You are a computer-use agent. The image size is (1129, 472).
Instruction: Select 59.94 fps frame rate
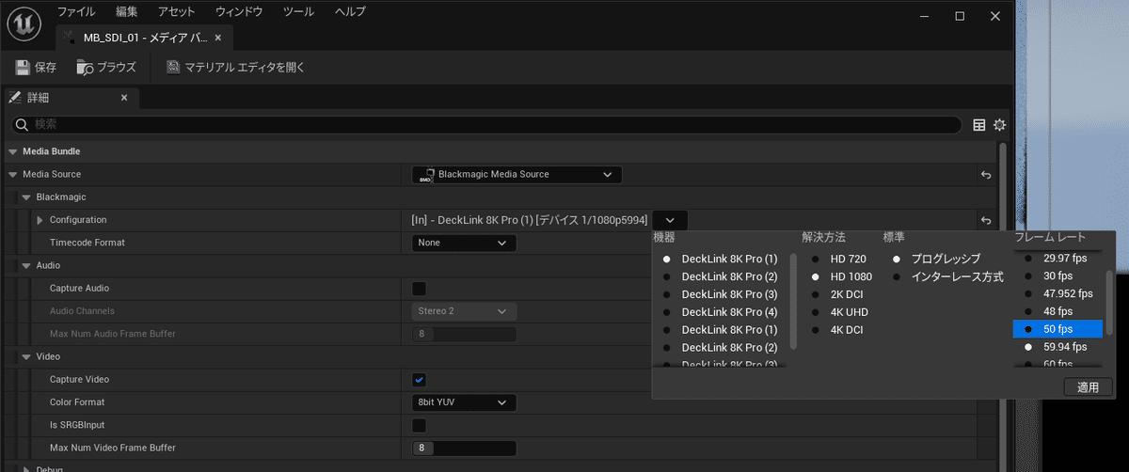pyautogui.click(x=1057, y=347)
